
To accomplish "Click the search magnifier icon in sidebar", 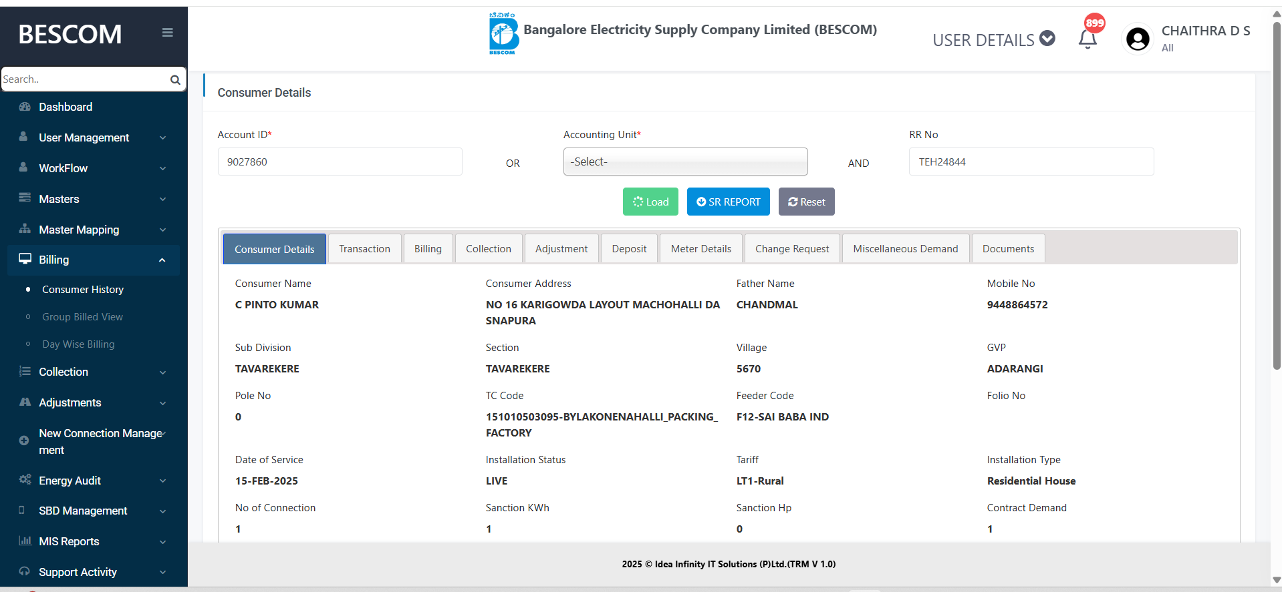I will tap(175, 79).
